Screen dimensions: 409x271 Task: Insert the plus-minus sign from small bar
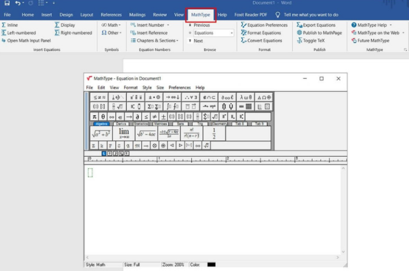coord(163,116)
